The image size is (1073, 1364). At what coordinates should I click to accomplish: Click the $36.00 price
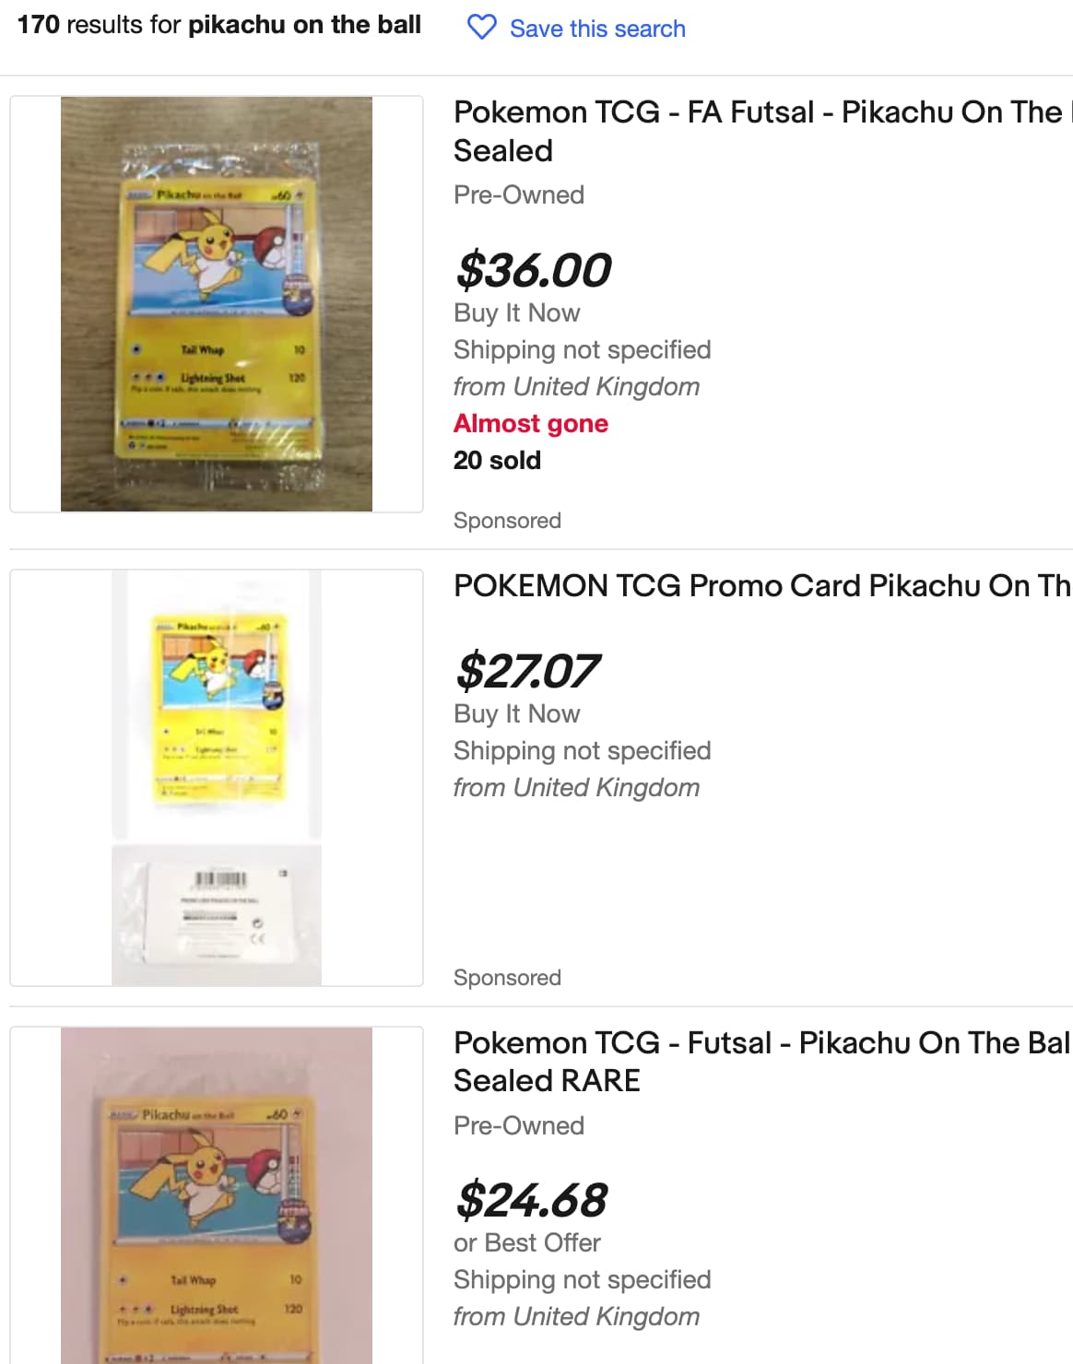pos(534,270)
